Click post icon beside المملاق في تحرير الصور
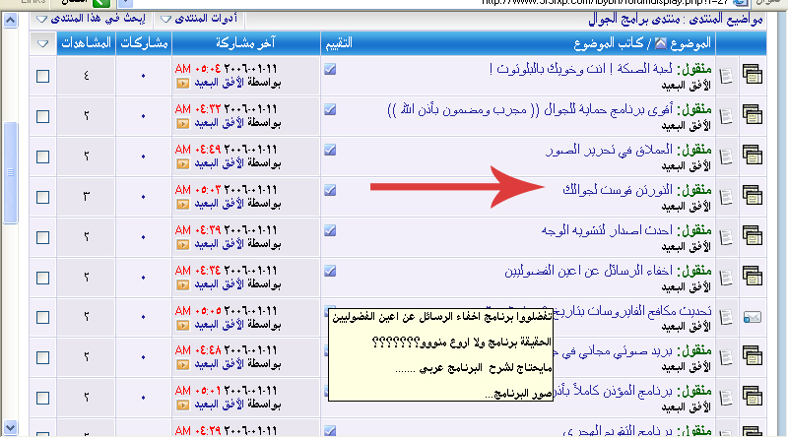 pos(726,156)
